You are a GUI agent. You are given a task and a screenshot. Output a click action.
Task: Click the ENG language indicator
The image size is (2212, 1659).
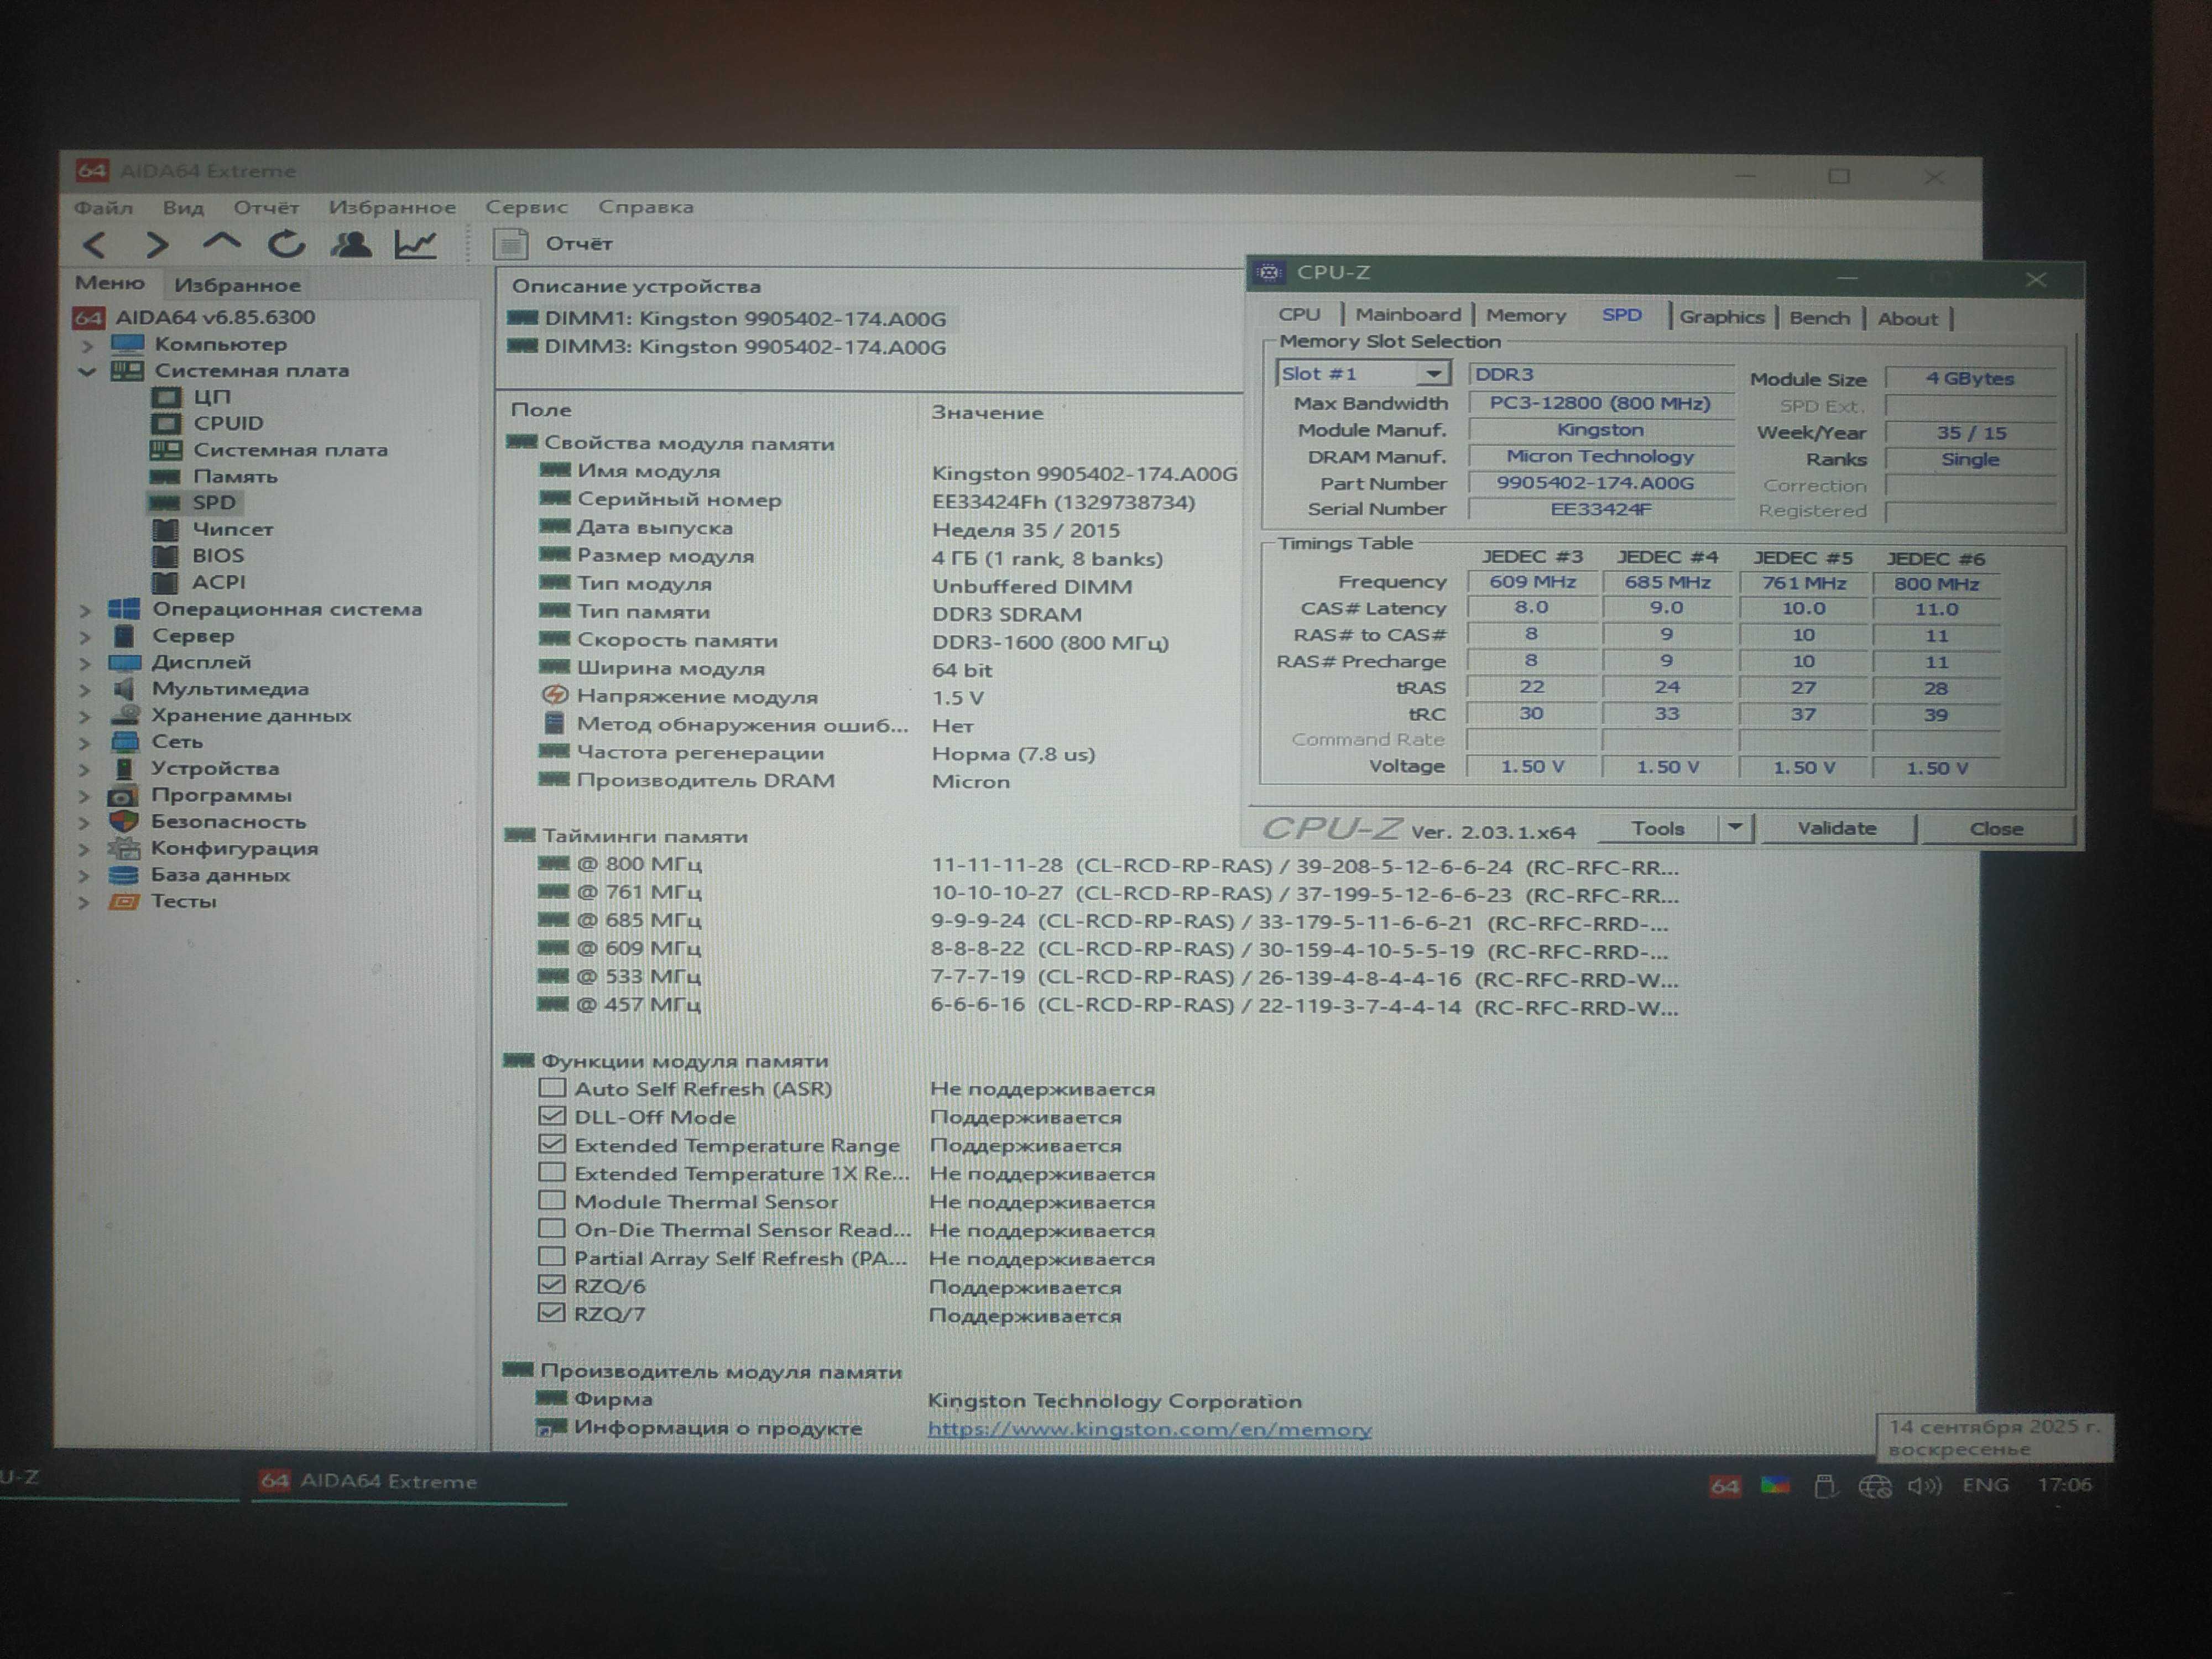tap(1986, 1485)
